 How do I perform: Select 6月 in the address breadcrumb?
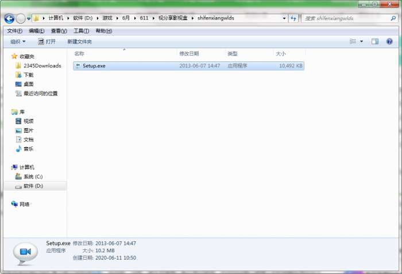(126, 18)
